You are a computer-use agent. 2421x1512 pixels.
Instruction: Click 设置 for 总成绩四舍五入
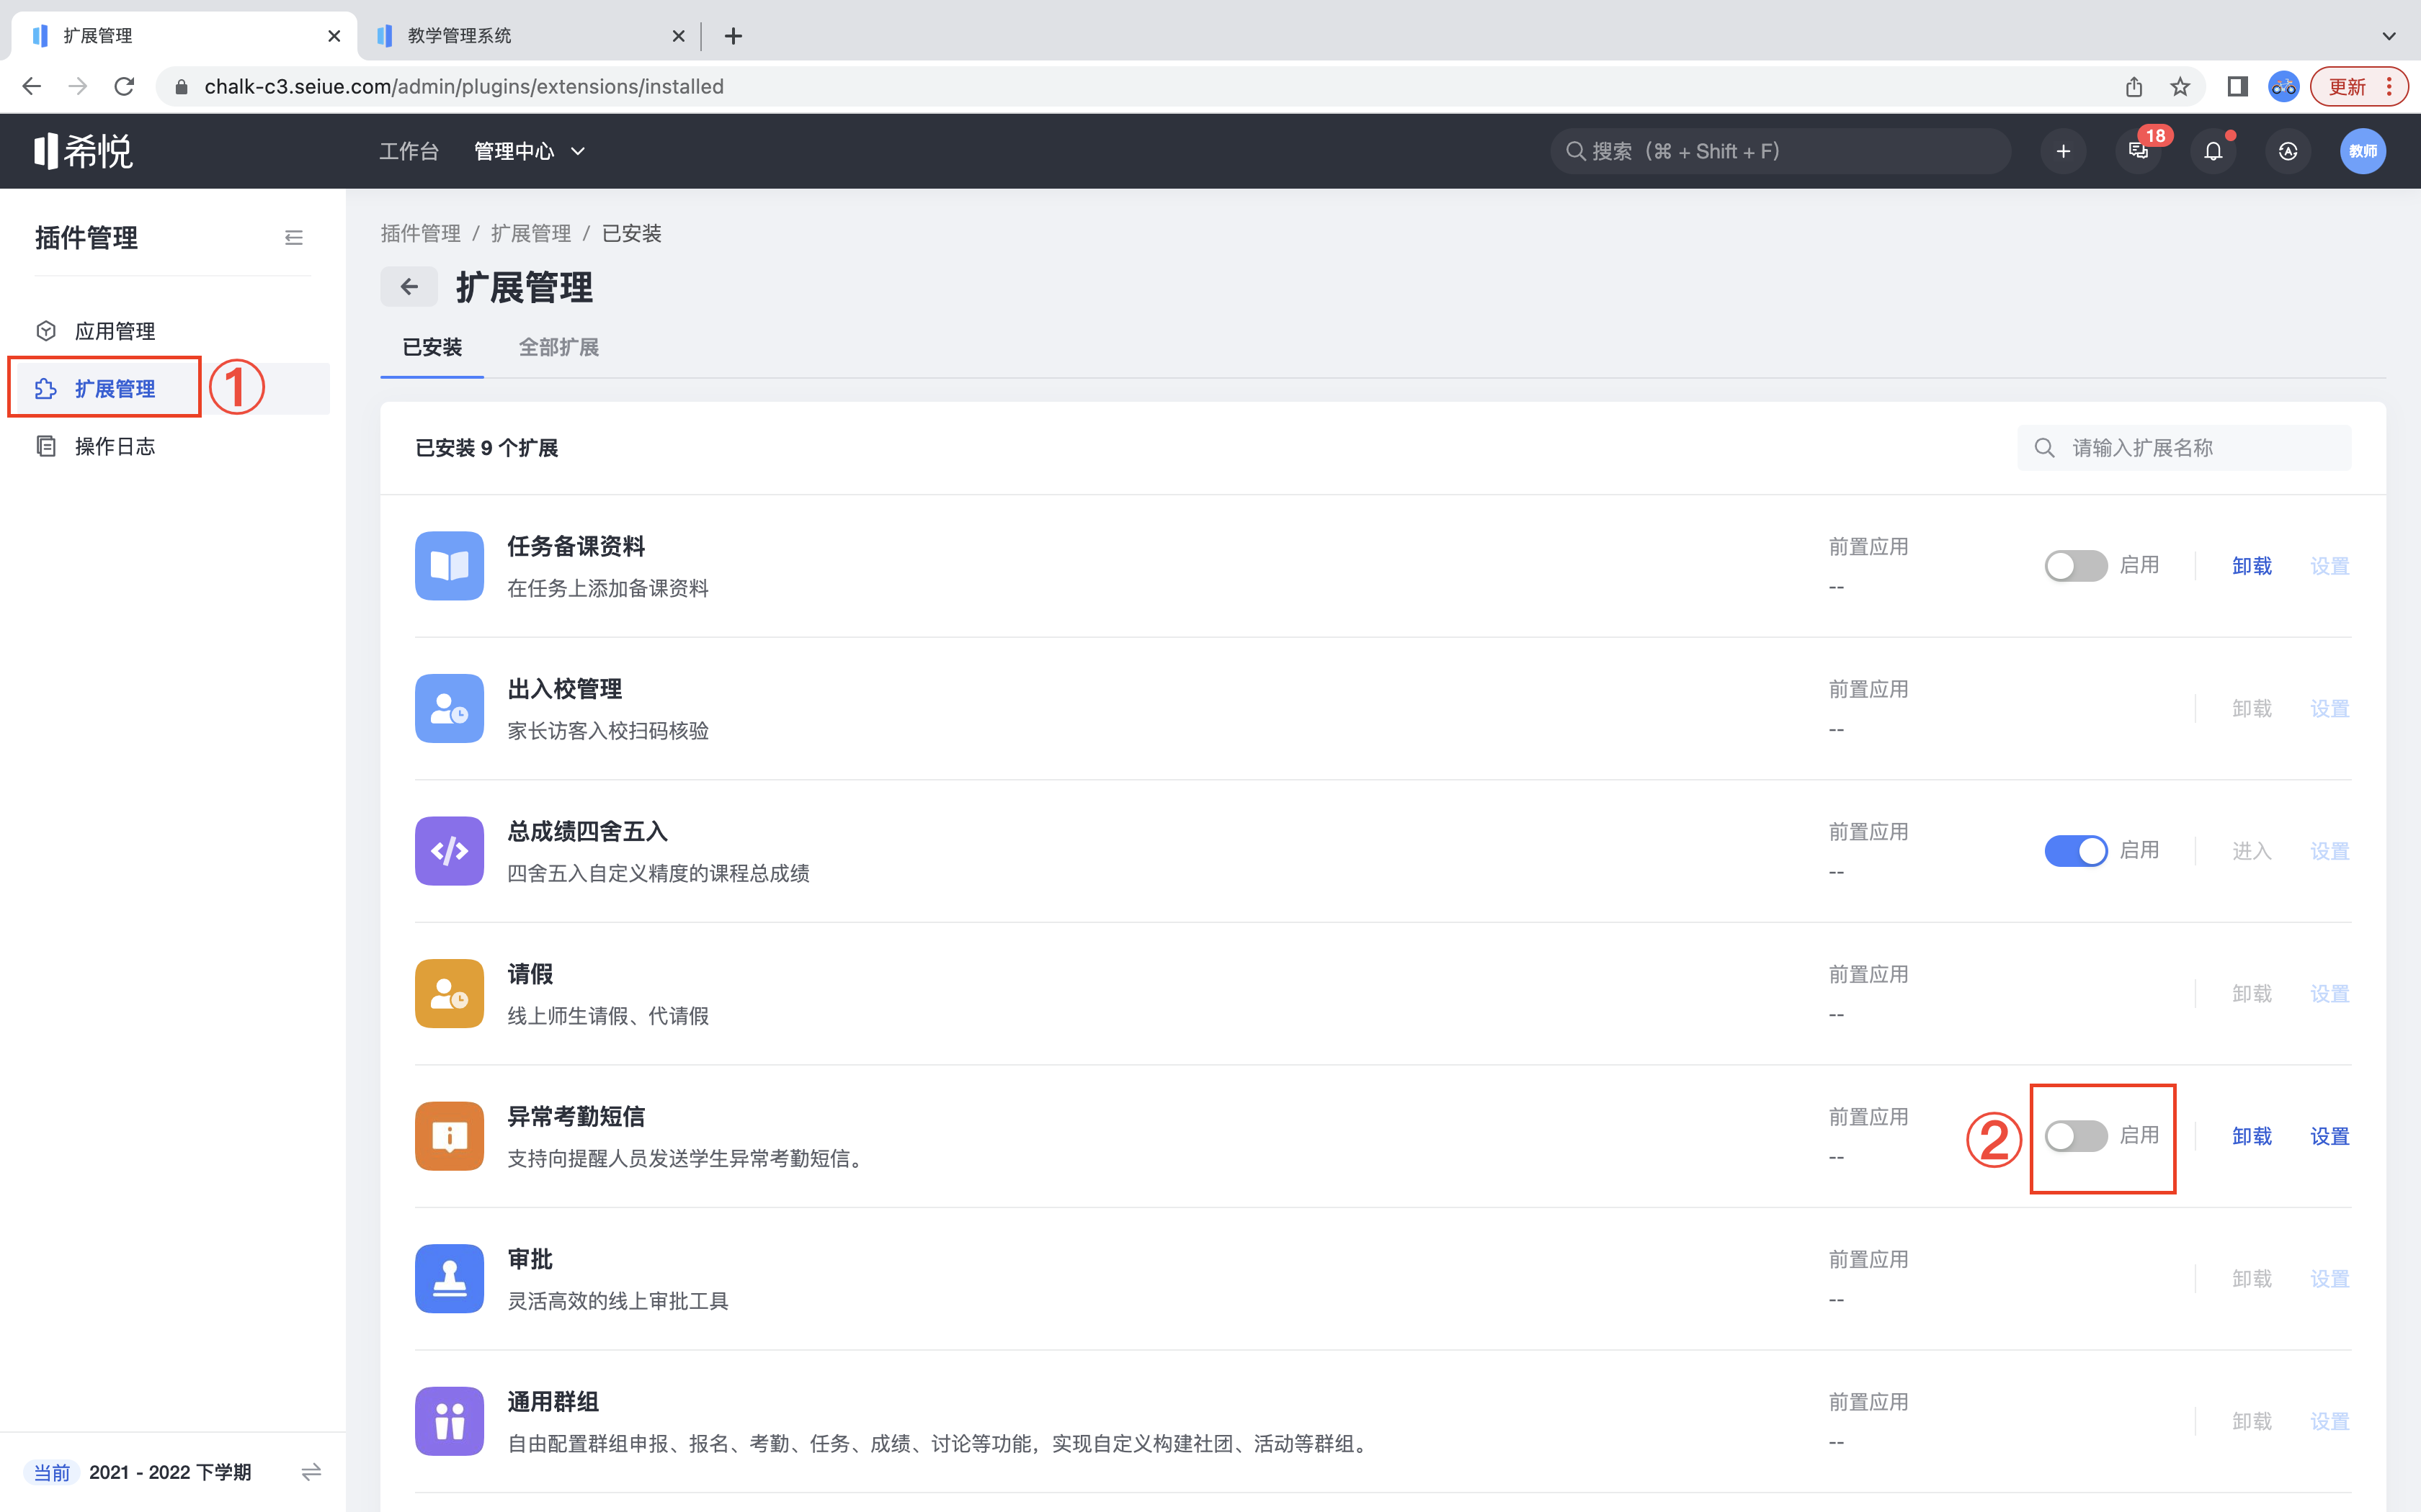2329,851
